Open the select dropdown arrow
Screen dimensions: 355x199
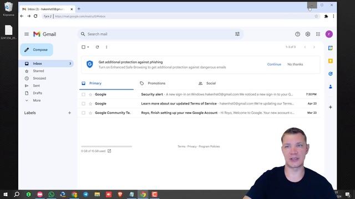[88, 47]
